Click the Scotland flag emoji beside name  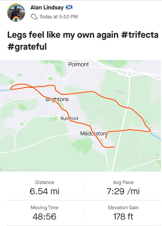(x=69, y=7)
